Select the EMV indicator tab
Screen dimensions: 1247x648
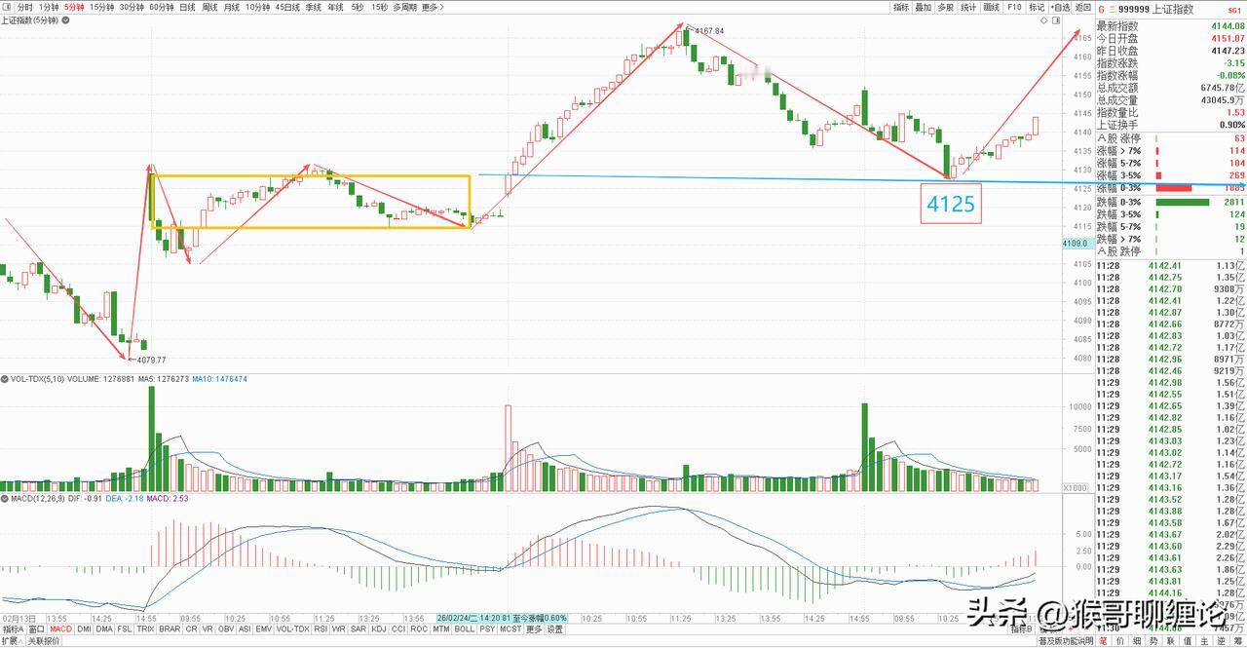264,629
